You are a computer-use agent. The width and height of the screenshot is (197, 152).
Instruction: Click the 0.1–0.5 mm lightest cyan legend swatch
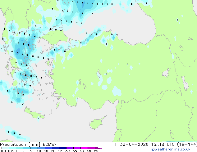click(x=5, y=148)
